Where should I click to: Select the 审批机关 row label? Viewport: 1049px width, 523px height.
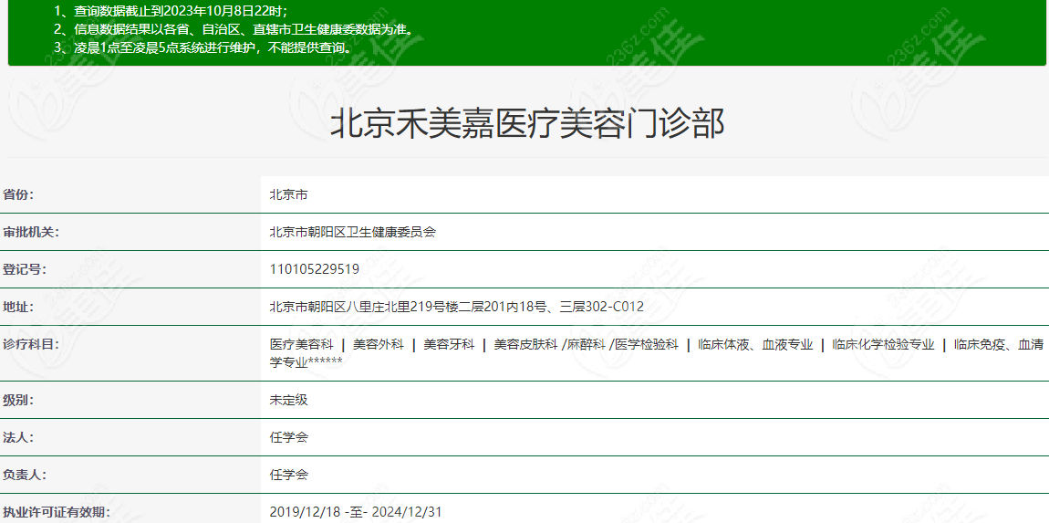pos(30,232)
